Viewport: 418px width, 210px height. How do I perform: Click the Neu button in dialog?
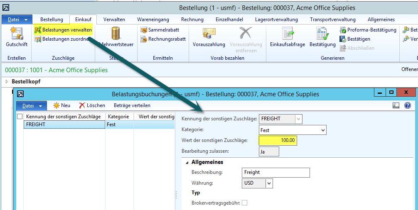tap(61, 105)
